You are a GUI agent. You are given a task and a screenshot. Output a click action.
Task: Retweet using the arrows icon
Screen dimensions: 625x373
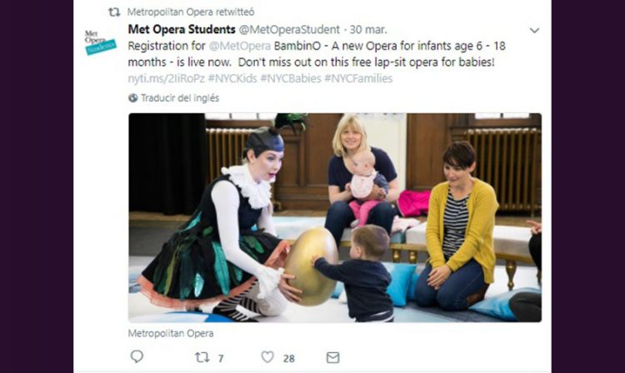202,357
